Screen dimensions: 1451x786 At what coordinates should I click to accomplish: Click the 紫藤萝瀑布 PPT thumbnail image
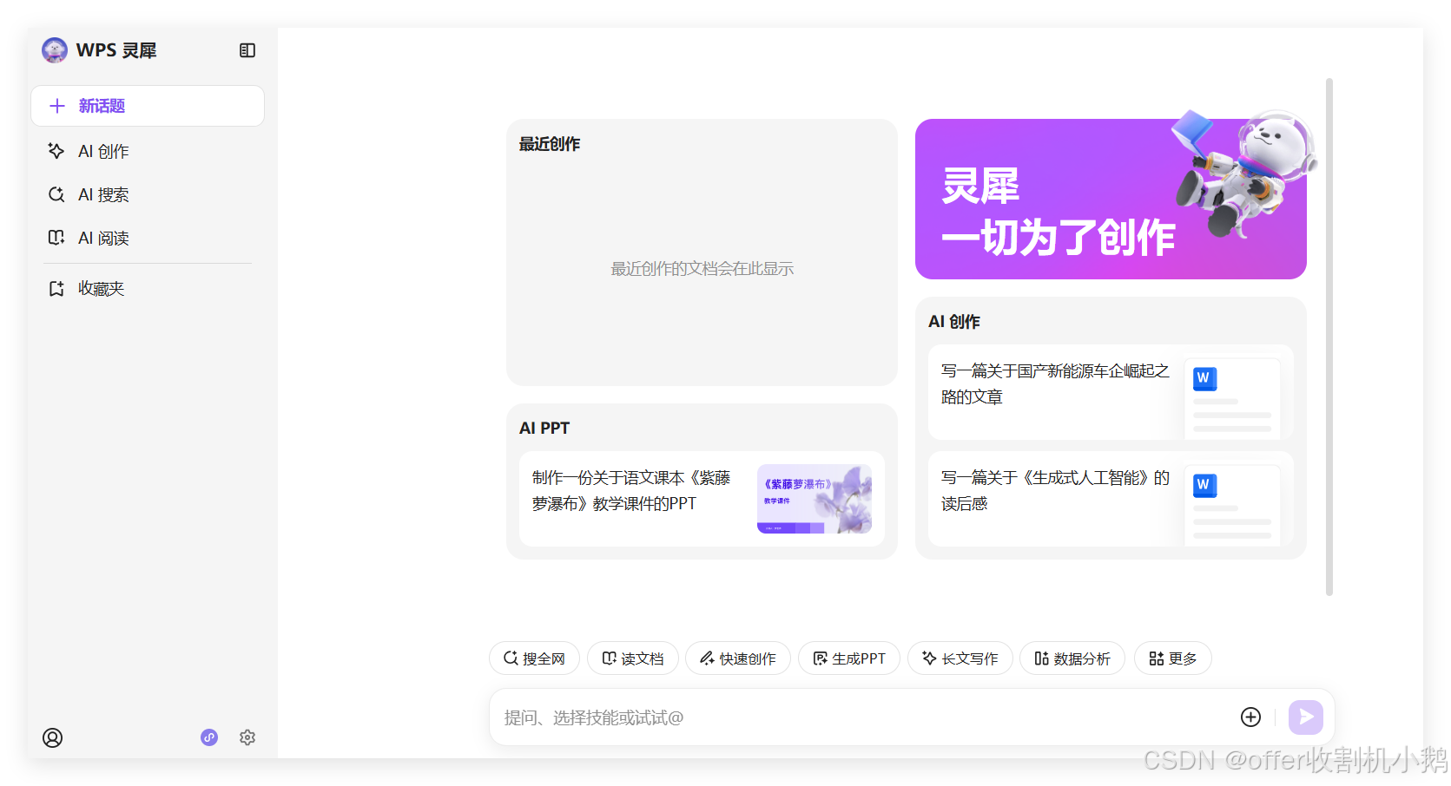pos(815,499)
